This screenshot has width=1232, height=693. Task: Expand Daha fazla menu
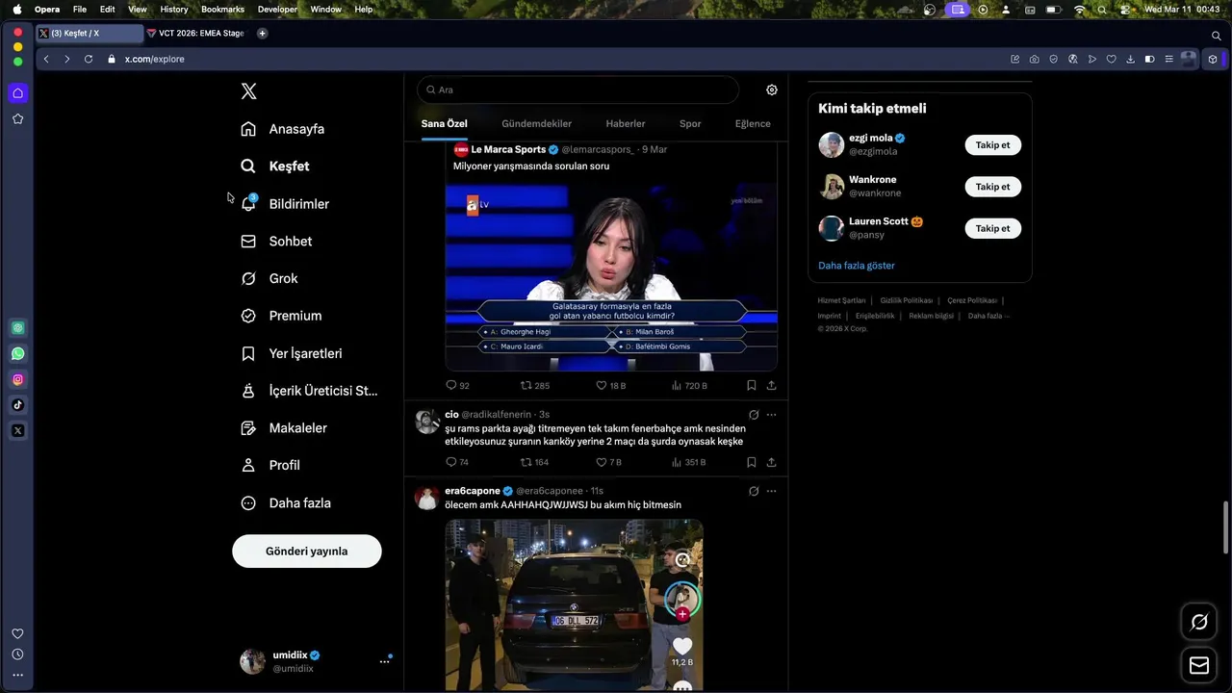pyautogui.click(x=286, y=502)
